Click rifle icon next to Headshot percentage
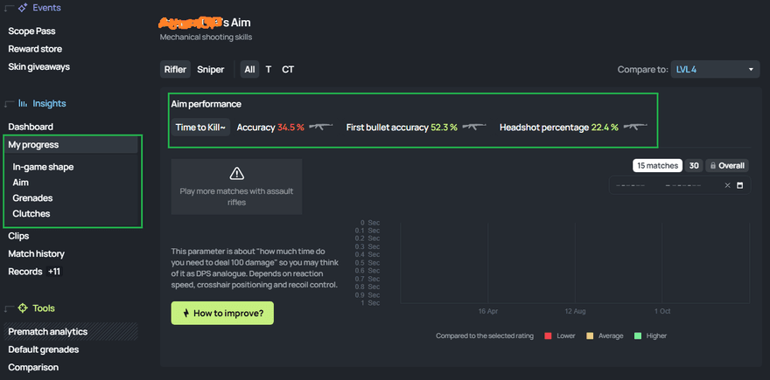This screenshot has height=380, width=770. 634,127
